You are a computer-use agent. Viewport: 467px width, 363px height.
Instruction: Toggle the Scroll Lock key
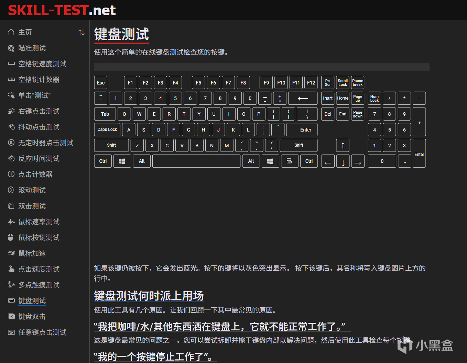(x=343, y=82)
